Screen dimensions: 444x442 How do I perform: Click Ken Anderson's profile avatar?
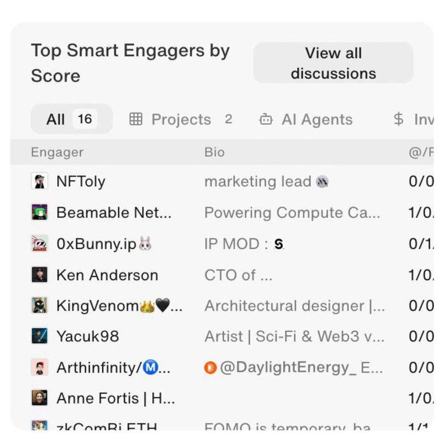(x=39, y=275)
